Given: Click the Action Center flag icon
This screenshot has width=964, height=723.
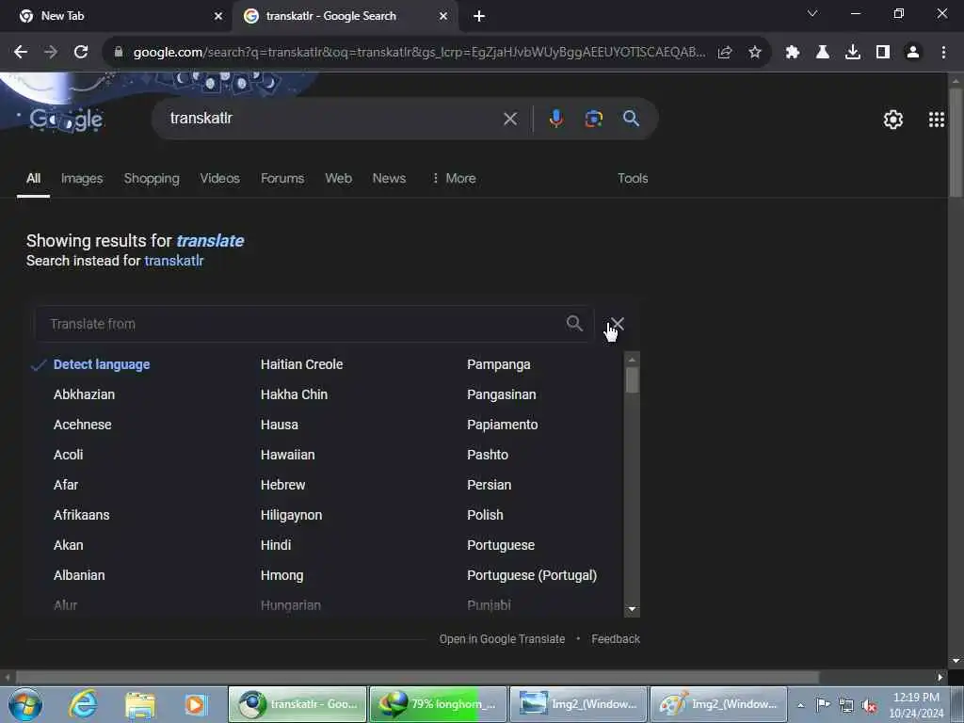Looking at the screenshot, I should click(x=823, y=704).
